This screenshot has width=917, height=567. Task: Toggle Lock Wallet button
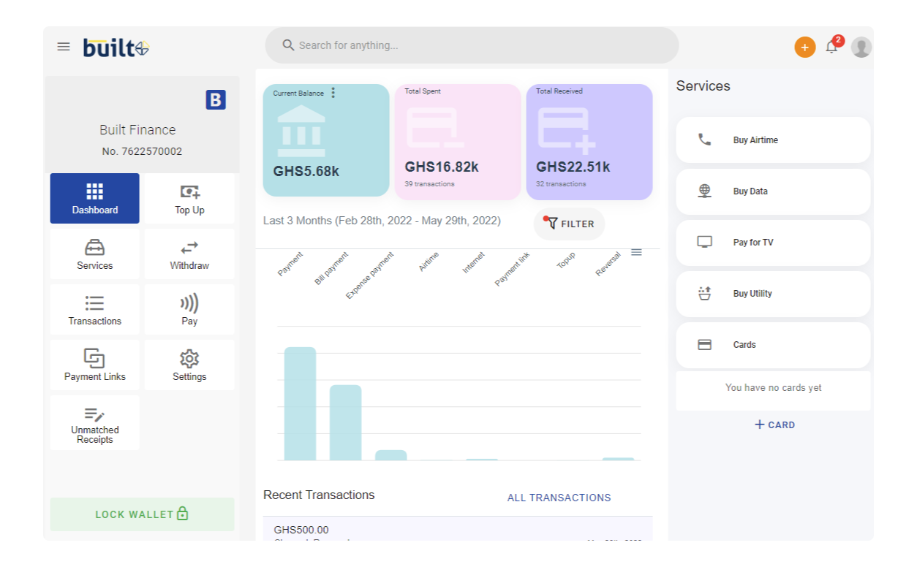pyautogui.click(x=142, y=514)
